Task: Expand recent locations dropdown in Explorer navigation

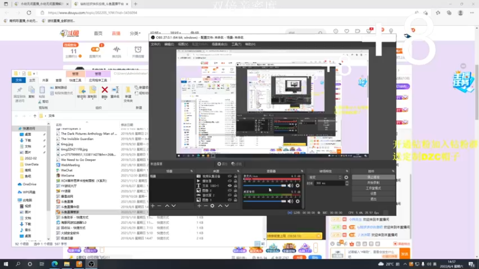Action: click(30, 116)
